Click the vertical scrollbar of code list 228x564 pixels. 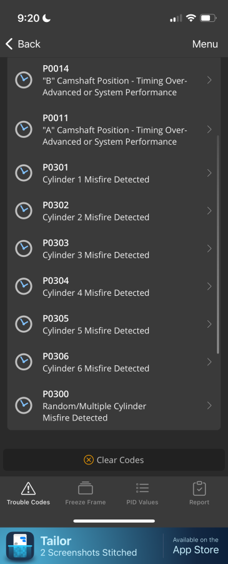(218, 244)
